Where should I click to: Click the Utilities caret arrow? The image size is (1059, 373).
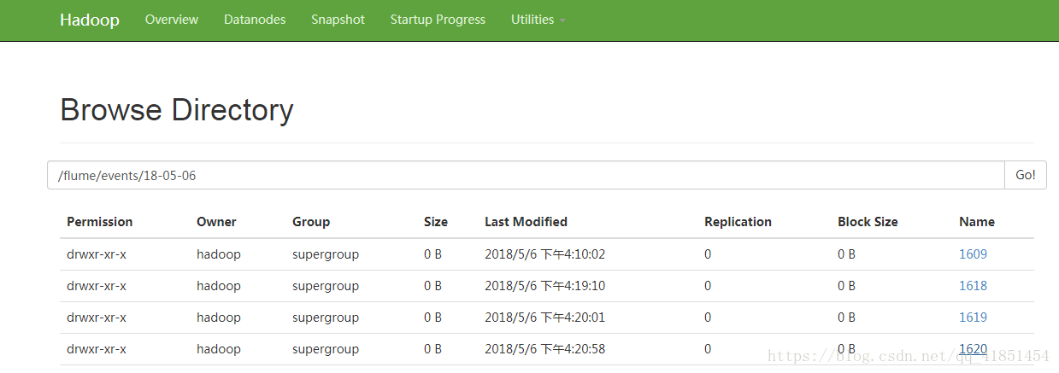(562, 20)
